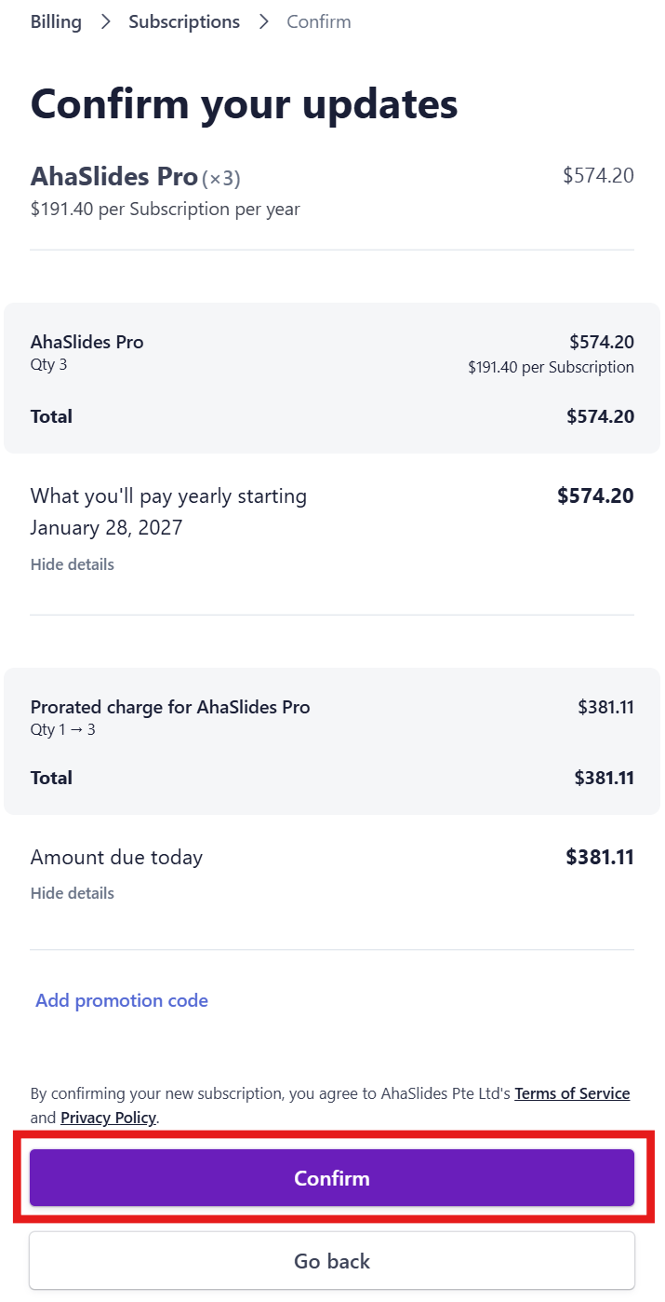The width and height of the screenshot is (665, 1302).
Task: Click $191.40 per Subscription per year text
Action: click(x=165, y=210)
